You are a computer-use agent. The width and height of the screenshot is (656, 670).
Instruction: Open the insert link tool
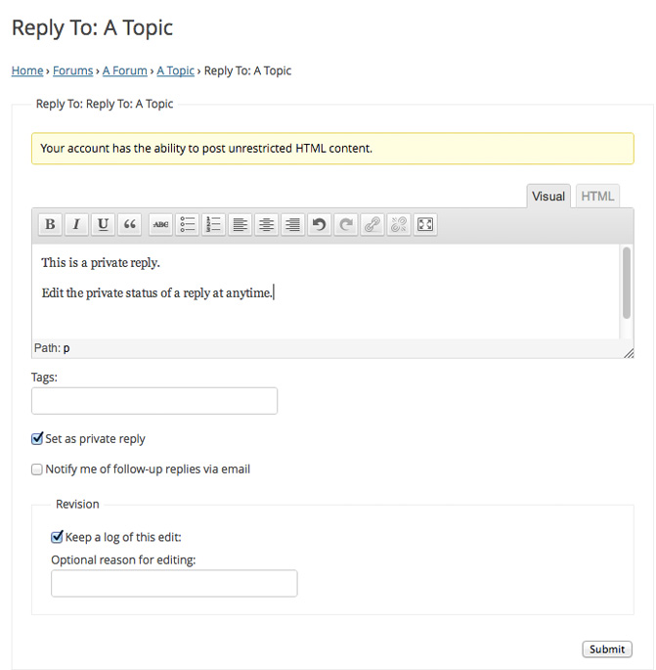[x=372, y=225]
